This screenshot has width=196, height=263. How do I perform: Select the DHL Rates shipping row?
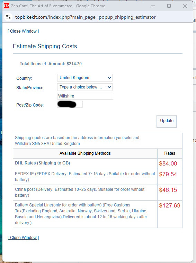click(x=98, y=164)
